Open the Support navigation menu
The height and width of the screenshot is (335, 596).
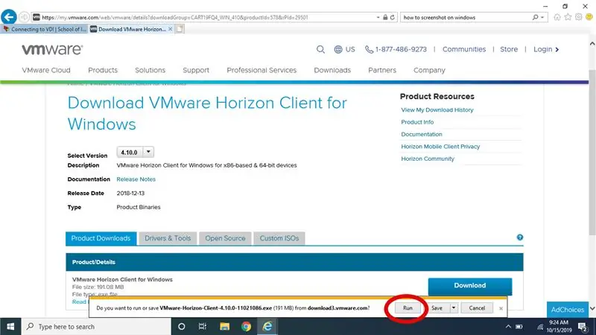click(196, 70)
